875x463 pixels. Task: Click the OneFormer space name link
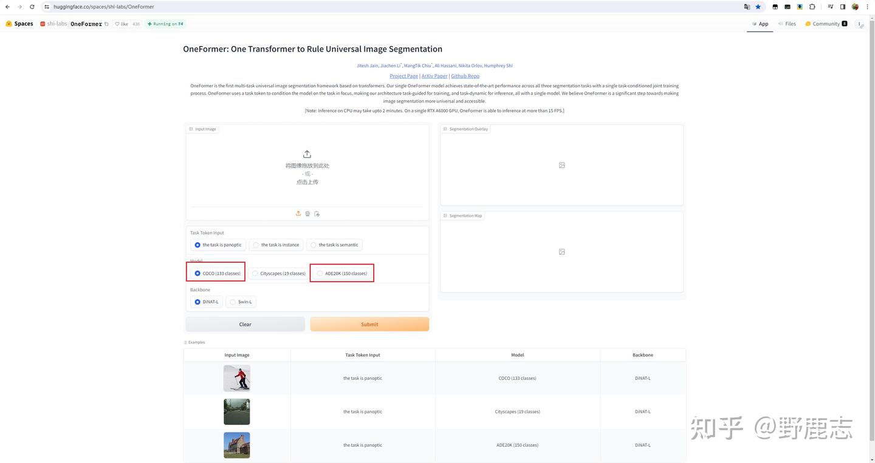click(x=86, y=24)
